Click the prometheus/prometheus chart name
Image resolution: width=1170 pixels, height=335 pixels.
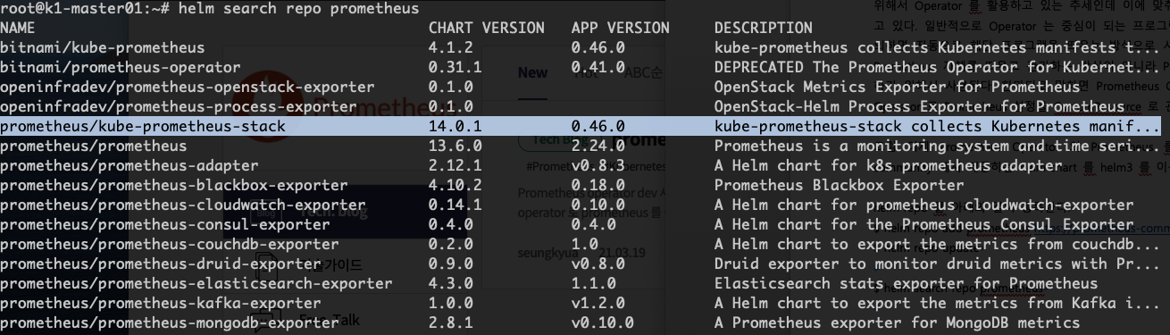(x=94, y=146)
